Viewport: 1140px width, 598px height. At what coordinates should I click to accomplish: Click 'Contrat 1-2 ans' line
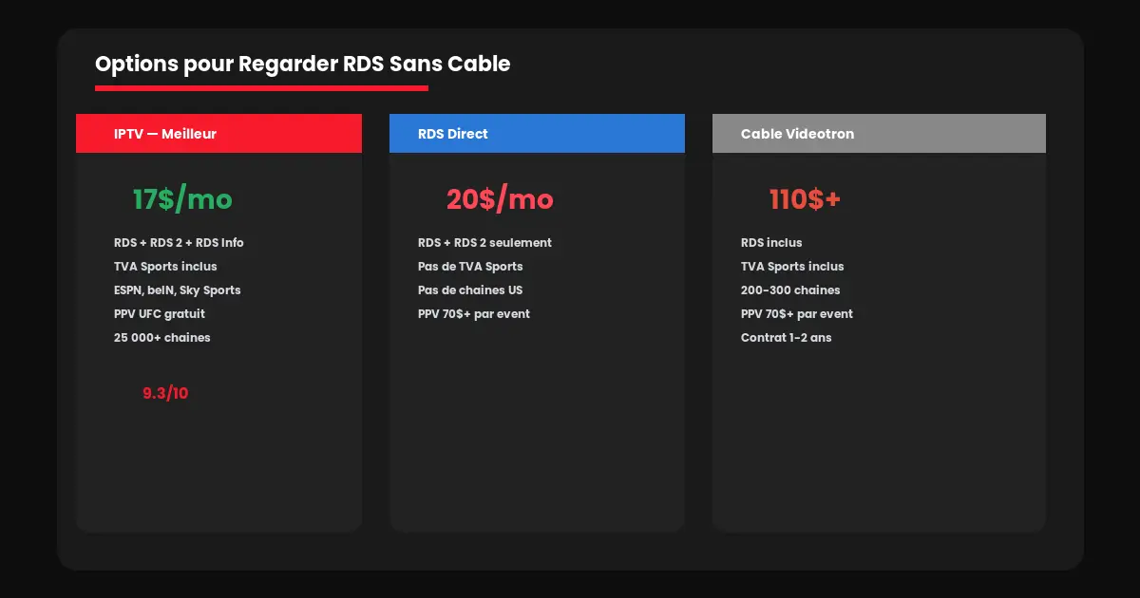pyautogui.click(x=787, y=338)
